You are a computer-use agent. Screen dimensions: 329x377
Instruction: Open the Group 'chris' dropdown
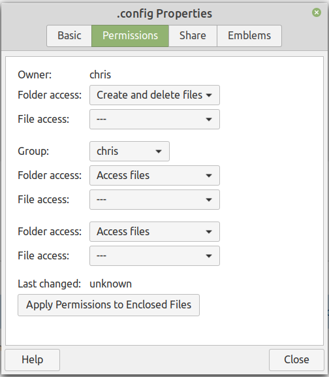(129, 151)
